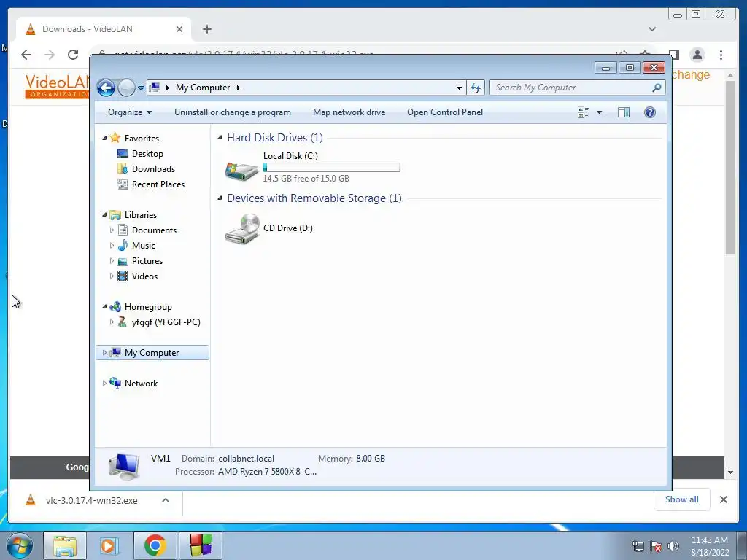The height and width of the screenshot is (560, 747).
Task: Open Chrome three-dot menu
Action: 721,55
